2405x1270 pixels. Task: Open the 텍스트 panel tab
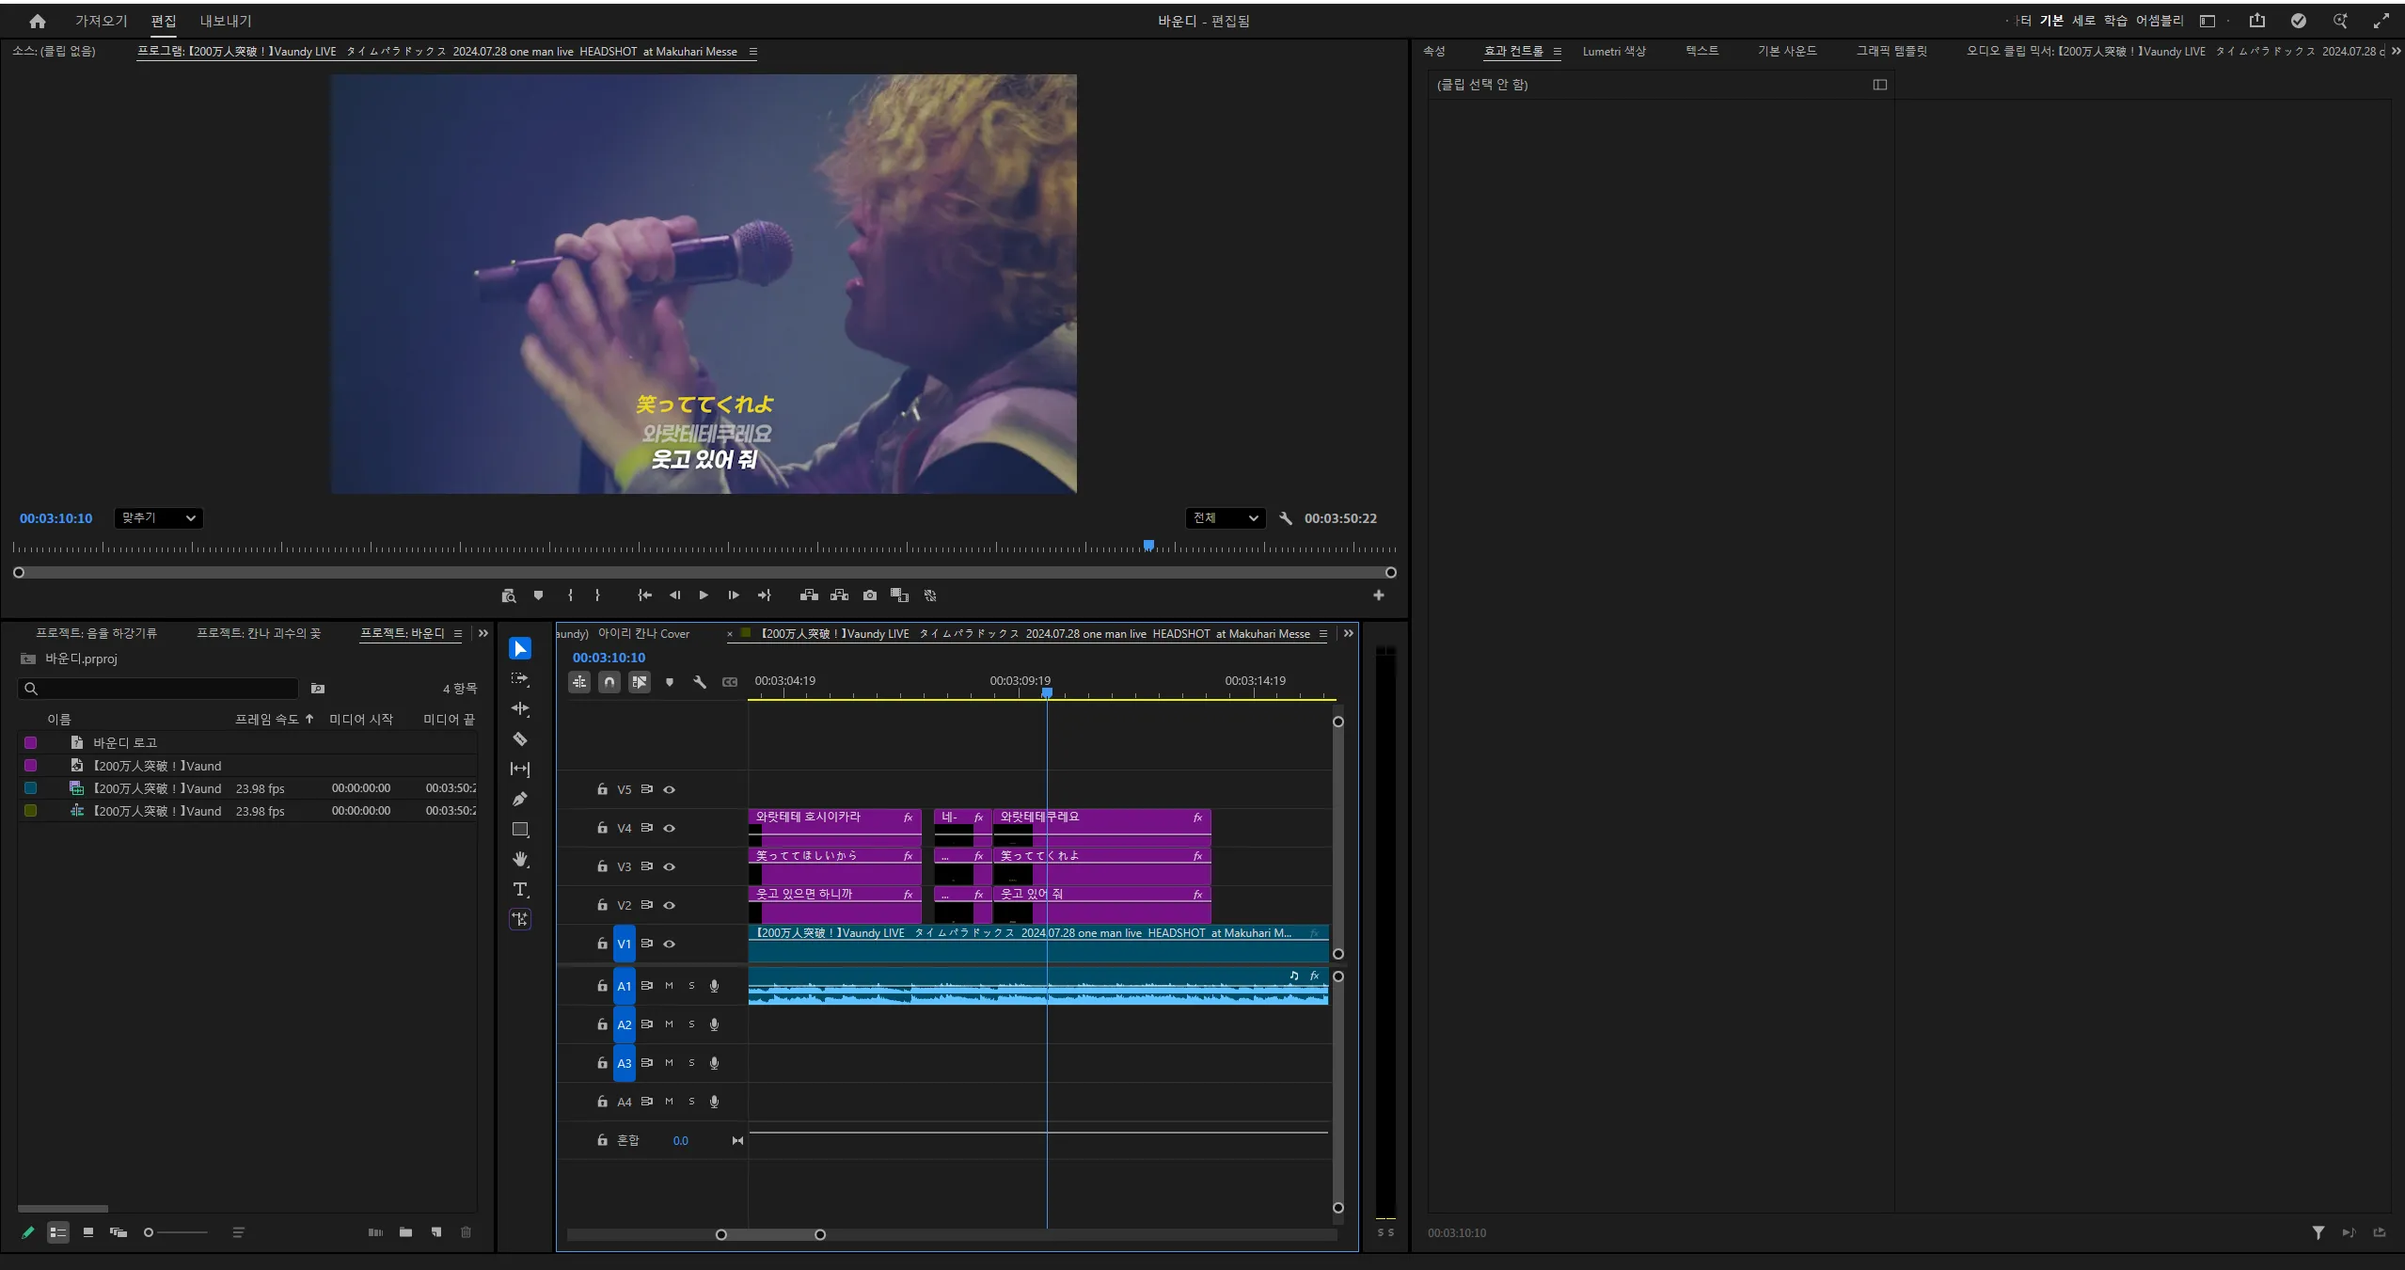point(1702,52)
